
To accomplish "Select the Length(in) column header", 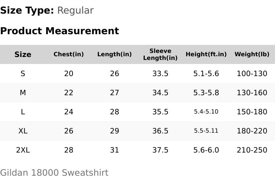I will 114,54.
